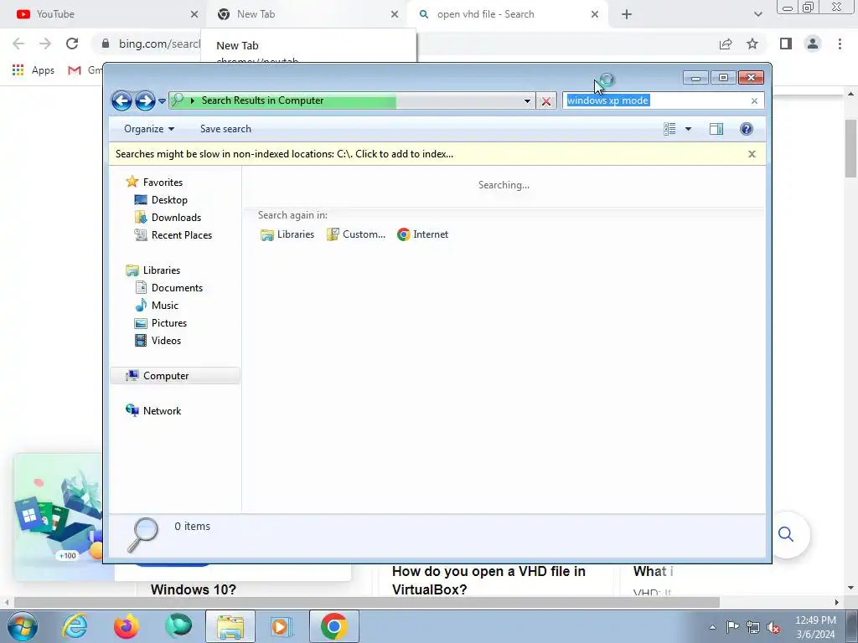Screen dimensions: 858x643
Task: Open Music library
Action: coord(157,306)
